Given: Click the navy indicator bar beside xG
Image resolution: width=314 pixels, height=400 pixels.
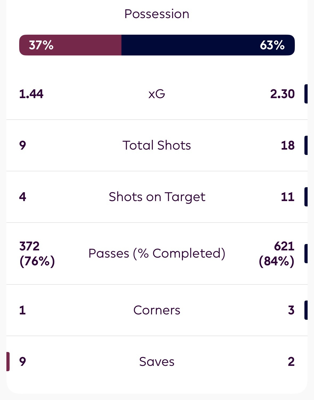Looking at the screenshot, I should 306,94.
